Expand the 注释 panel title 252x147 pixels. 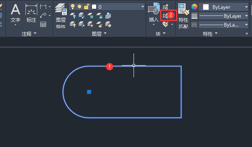click(29, 34)
